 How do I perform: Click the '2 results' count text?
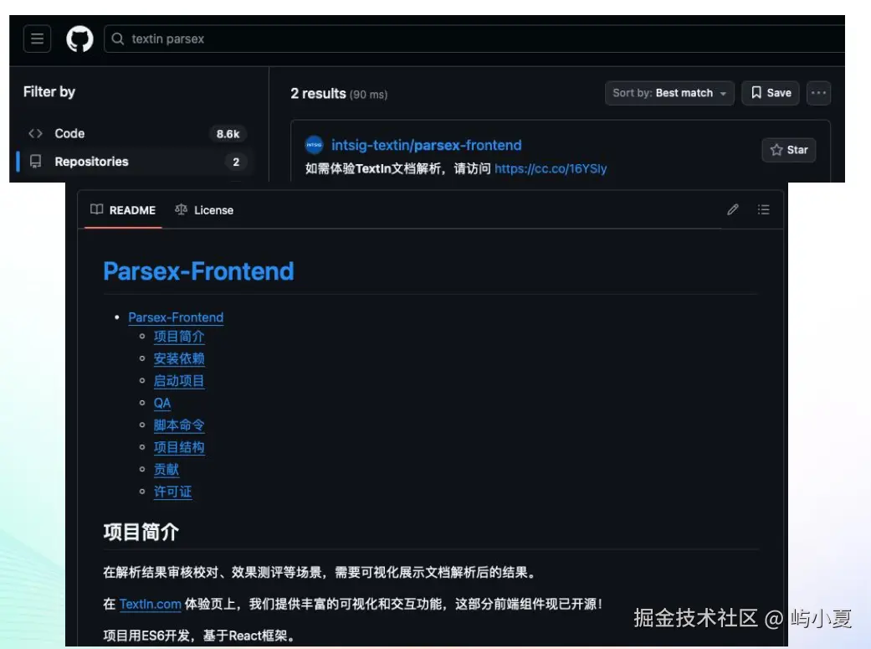[x=318, y=94]
